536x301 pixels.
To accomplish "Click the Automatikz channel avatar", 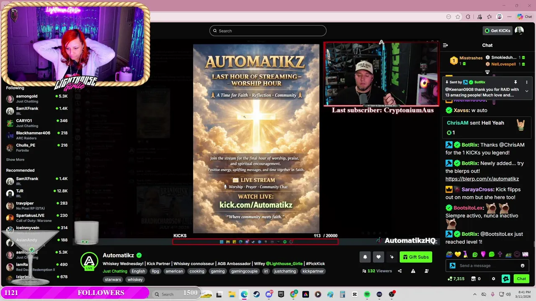I will click(x=89, y=261).
